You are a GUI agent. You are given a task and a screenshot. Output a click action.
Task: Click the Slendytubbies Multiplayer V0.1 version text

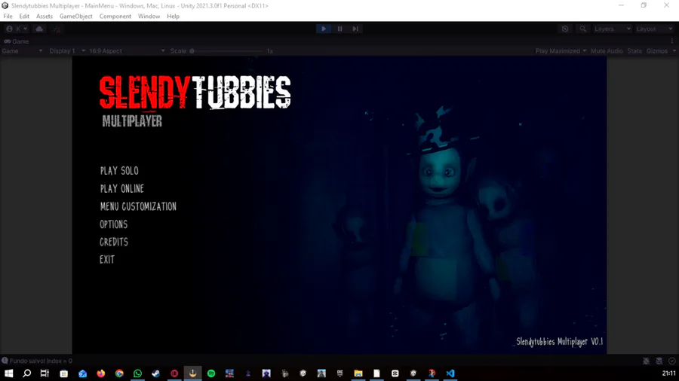(x=560, y=342)
